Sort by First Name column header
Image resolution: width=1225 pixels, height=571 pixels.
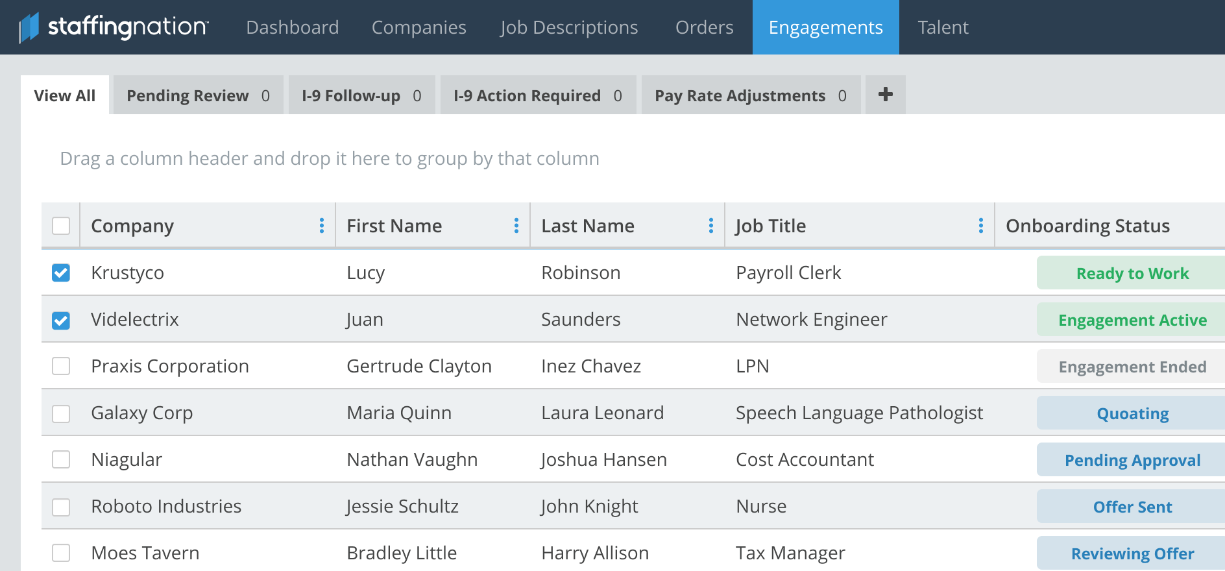coord(394,226)
